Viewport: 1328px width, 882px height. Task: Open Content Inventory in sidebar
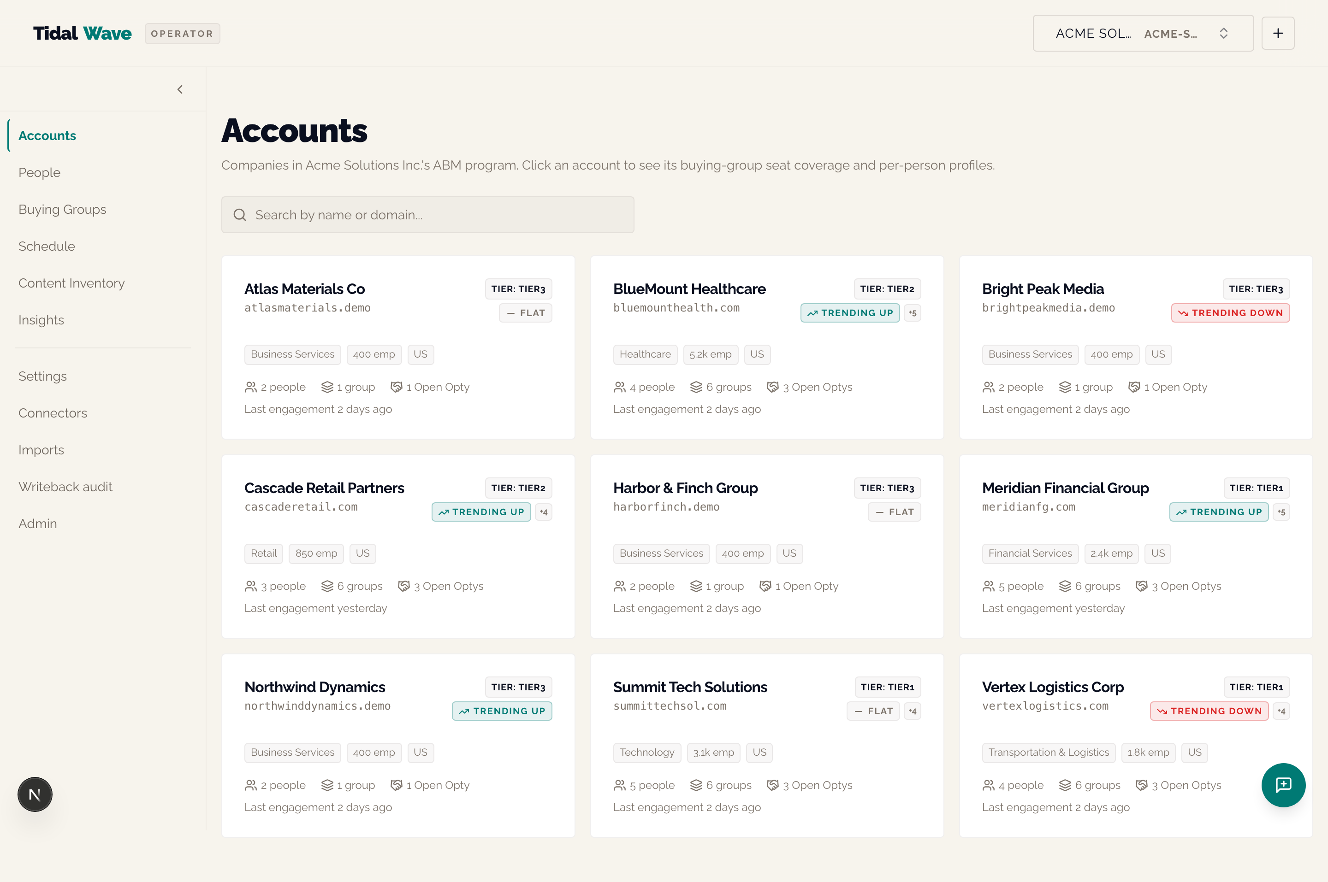pos(71,283)
